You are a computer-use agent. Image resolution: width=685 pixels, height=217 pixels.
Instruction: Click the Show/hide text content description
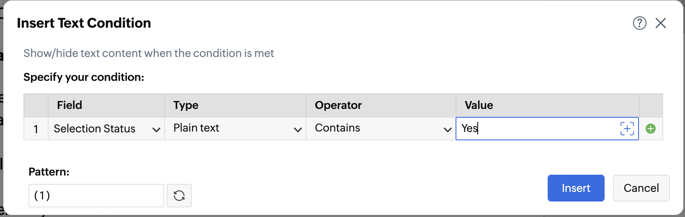[149, 53]
